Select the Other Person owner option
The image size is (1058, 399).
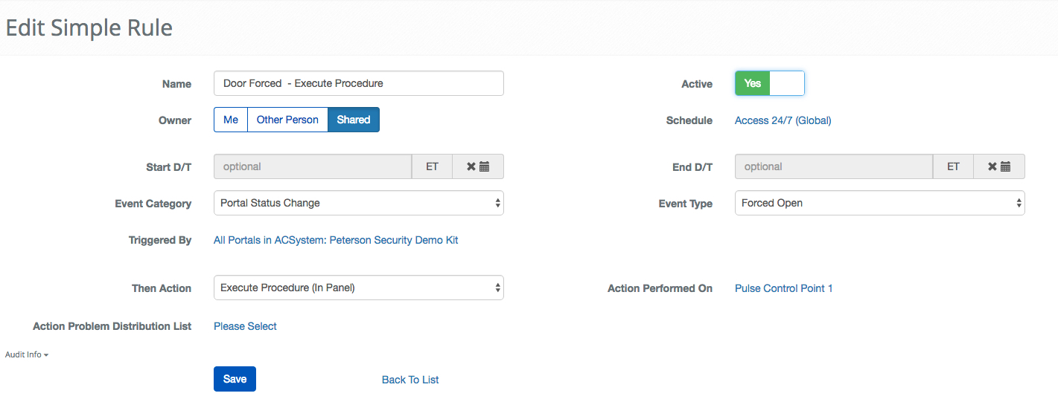pyautogui.click(x=287, y=120)
